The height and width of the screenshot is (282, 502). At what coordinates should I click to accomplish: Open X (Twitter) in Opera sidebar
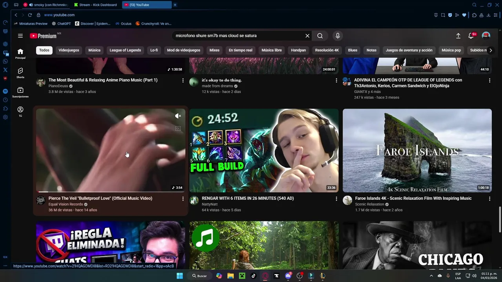[5, 70]
